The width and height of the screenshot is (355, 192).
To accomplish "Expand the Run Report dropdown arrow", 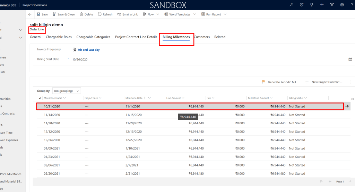I will [225, 15].
